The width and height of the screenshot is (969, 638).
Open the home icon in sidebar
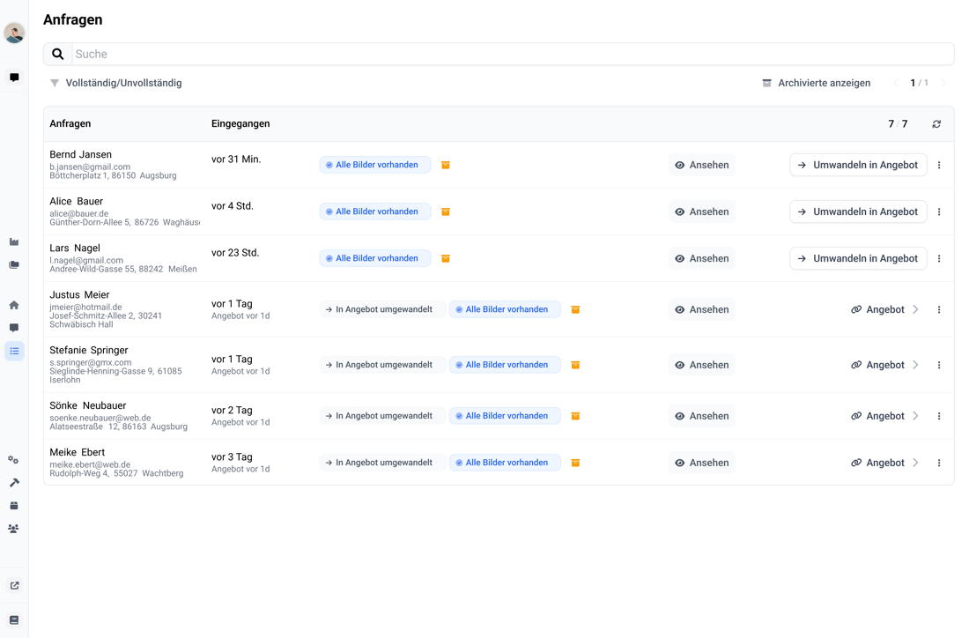[x=14, y=305]
